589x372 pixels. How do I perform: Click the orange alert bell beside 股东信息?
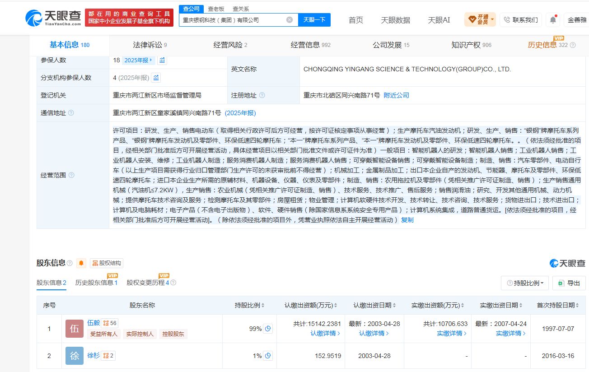coord(81,263)
